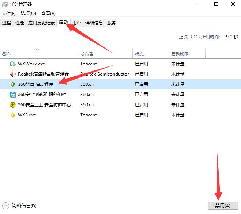
Task: Click 已启用 status in the Realtek row
Action: (141, 74)
